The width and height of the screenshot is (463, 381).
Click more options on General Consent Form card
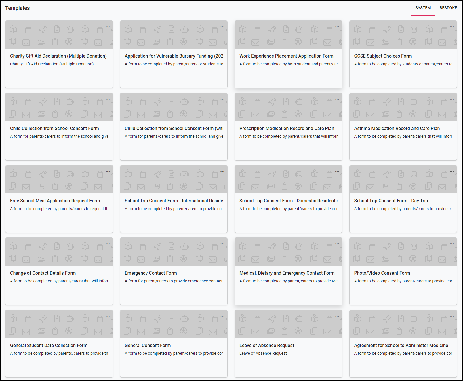pyautogui.click(x=222, y=316)
